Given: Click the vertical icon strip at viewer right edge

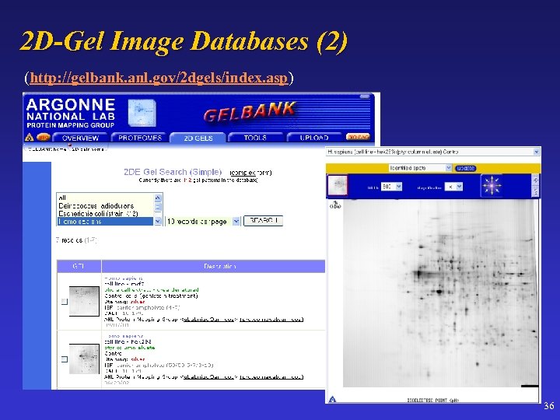Looking at the screenshot, I should click(x=535, y=185).
